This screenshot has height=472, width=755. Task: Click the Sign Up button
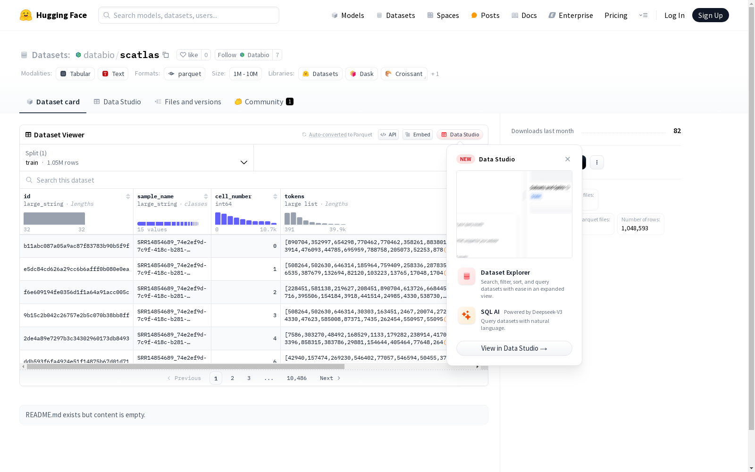coord(711,15)
